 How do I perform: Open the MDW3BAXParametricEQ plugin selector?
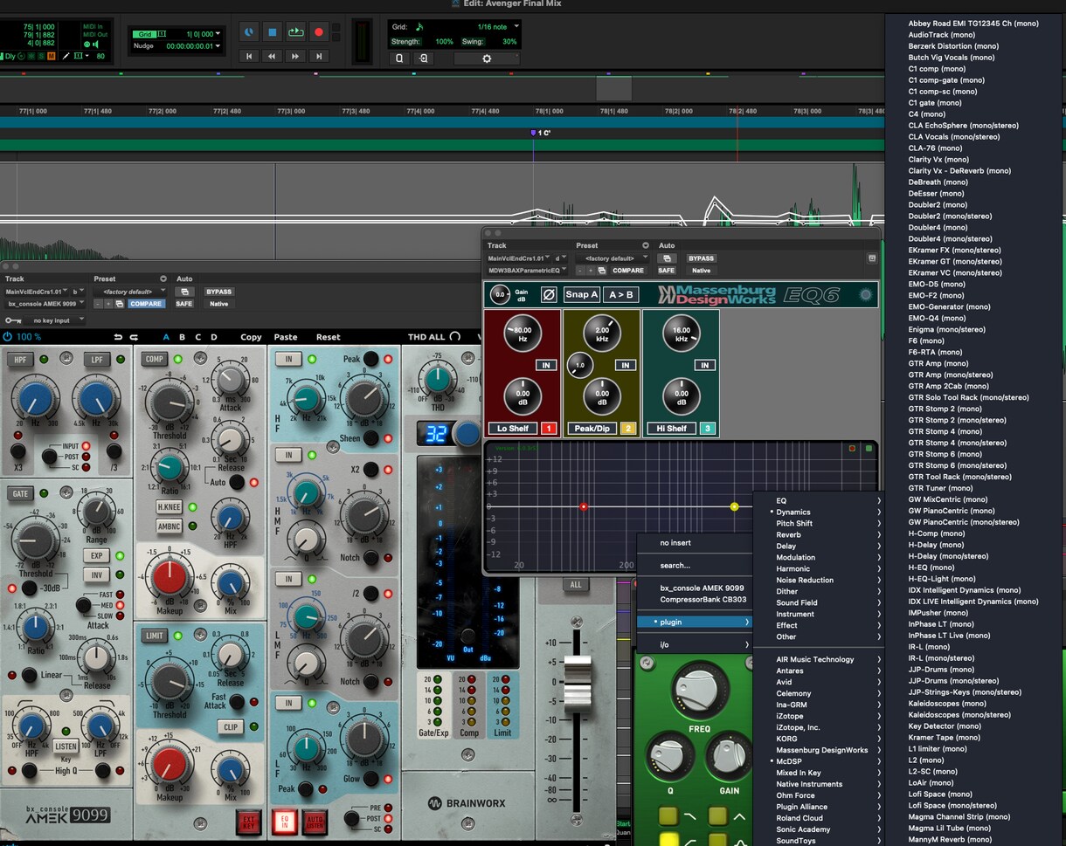(x=527, y=271)
